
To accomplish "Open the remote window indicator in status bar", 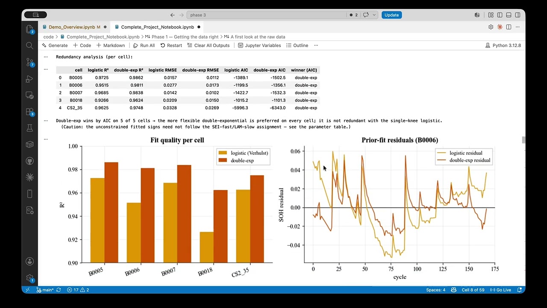I will coord(28,290).
